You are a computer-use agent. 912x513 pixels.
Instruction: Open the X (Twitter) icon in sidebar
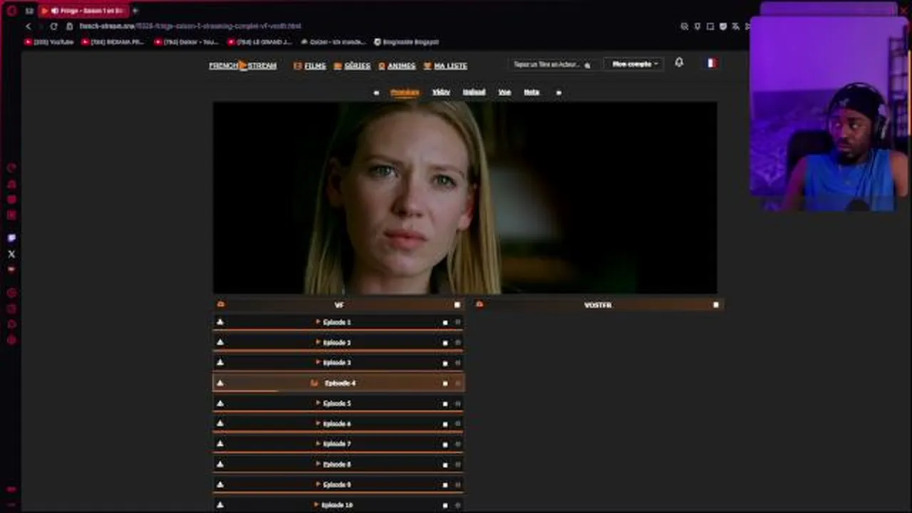coord(11,254)
